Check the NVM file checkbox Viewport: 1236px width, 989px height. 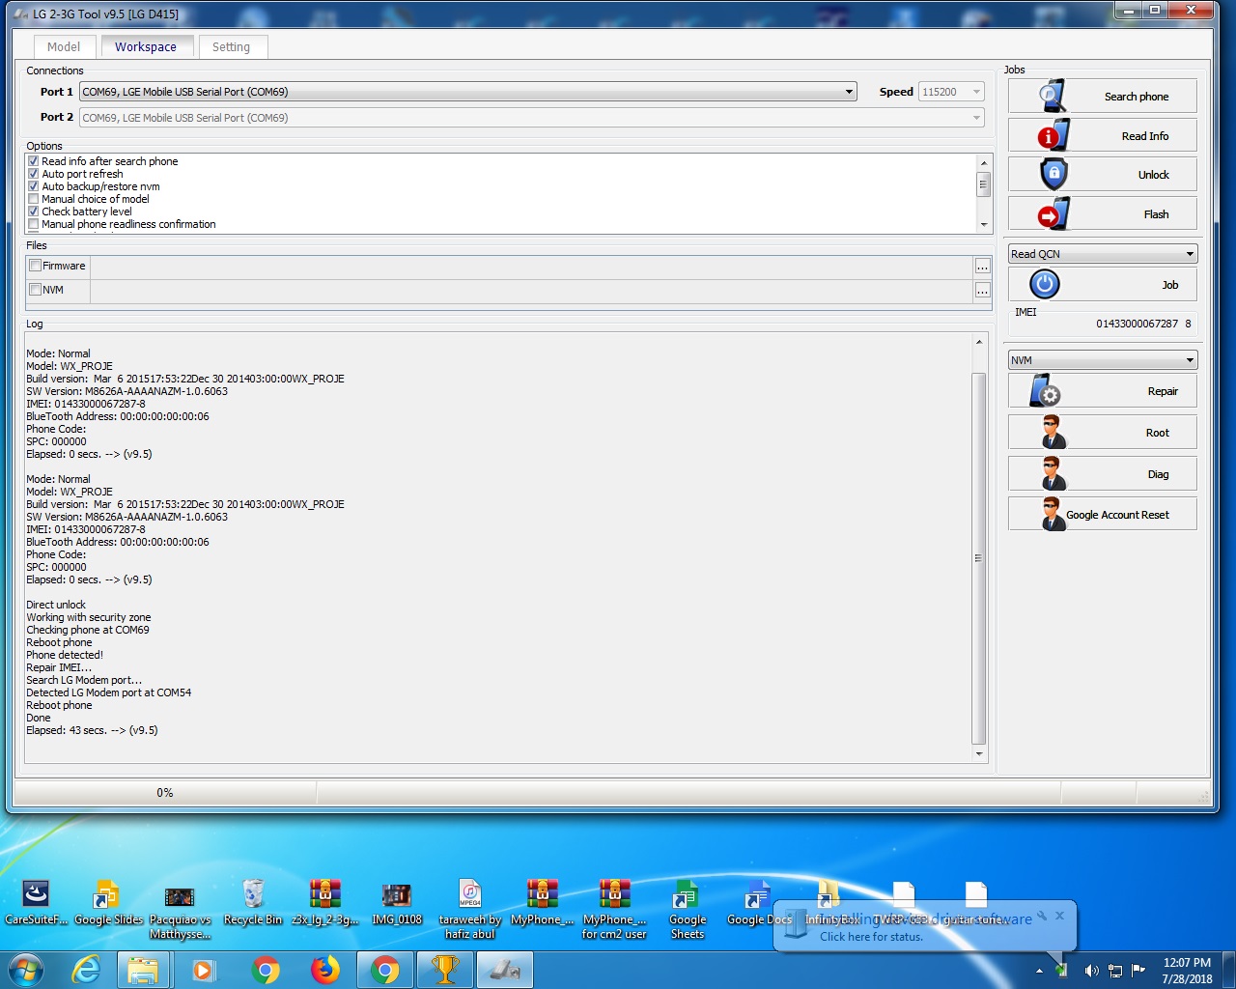click(x=36, y=290)
